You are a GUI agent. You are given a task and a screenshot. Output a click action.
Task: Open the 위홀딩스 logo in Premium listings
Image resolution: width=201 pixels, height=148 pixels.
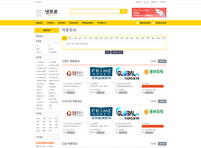tap(75, 113)
